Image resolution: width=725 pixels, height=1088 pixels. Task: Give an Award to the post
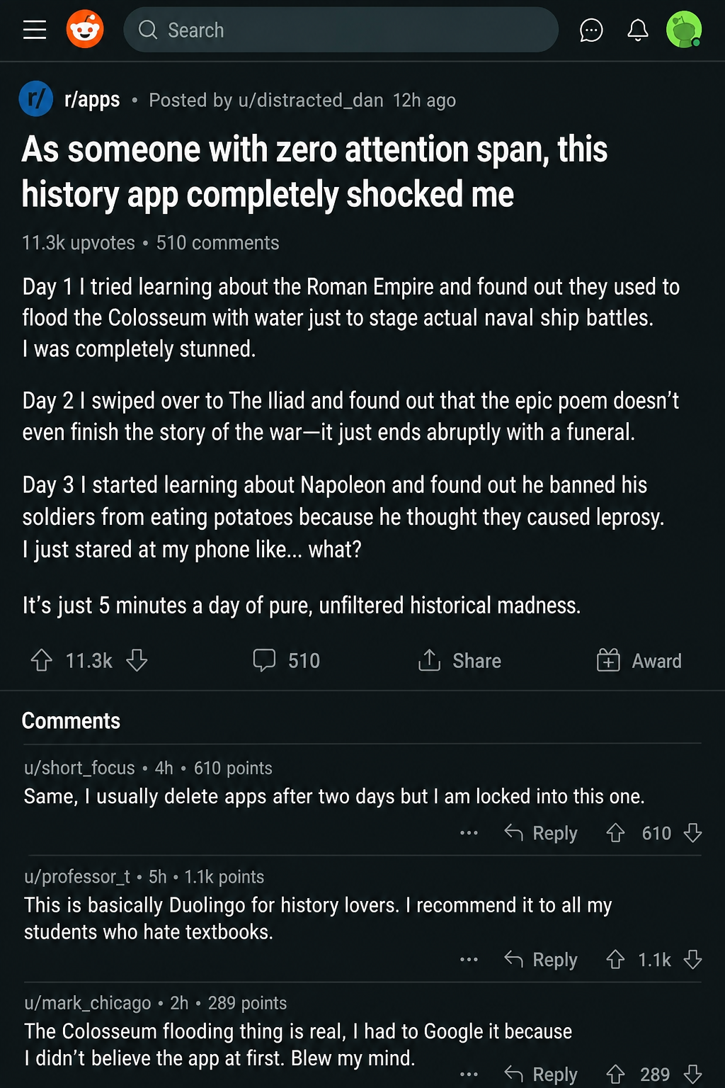coord(639,660)
